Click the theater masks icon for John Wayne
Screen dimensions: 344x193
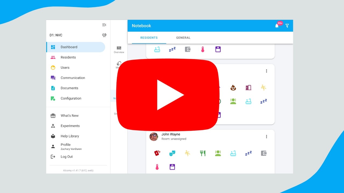coord(172,153)
